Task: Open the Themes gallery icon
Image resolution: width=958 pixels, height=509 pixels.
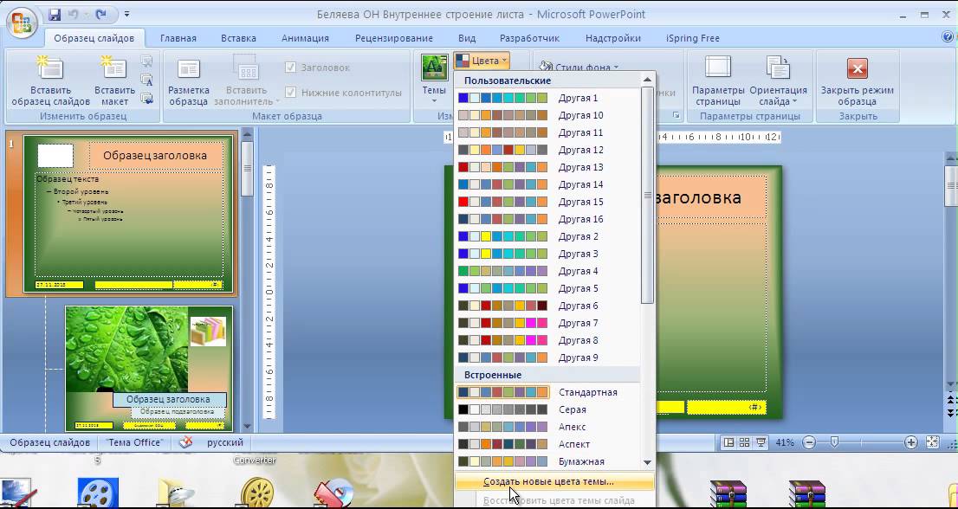Action: click(x=434, y=68)
